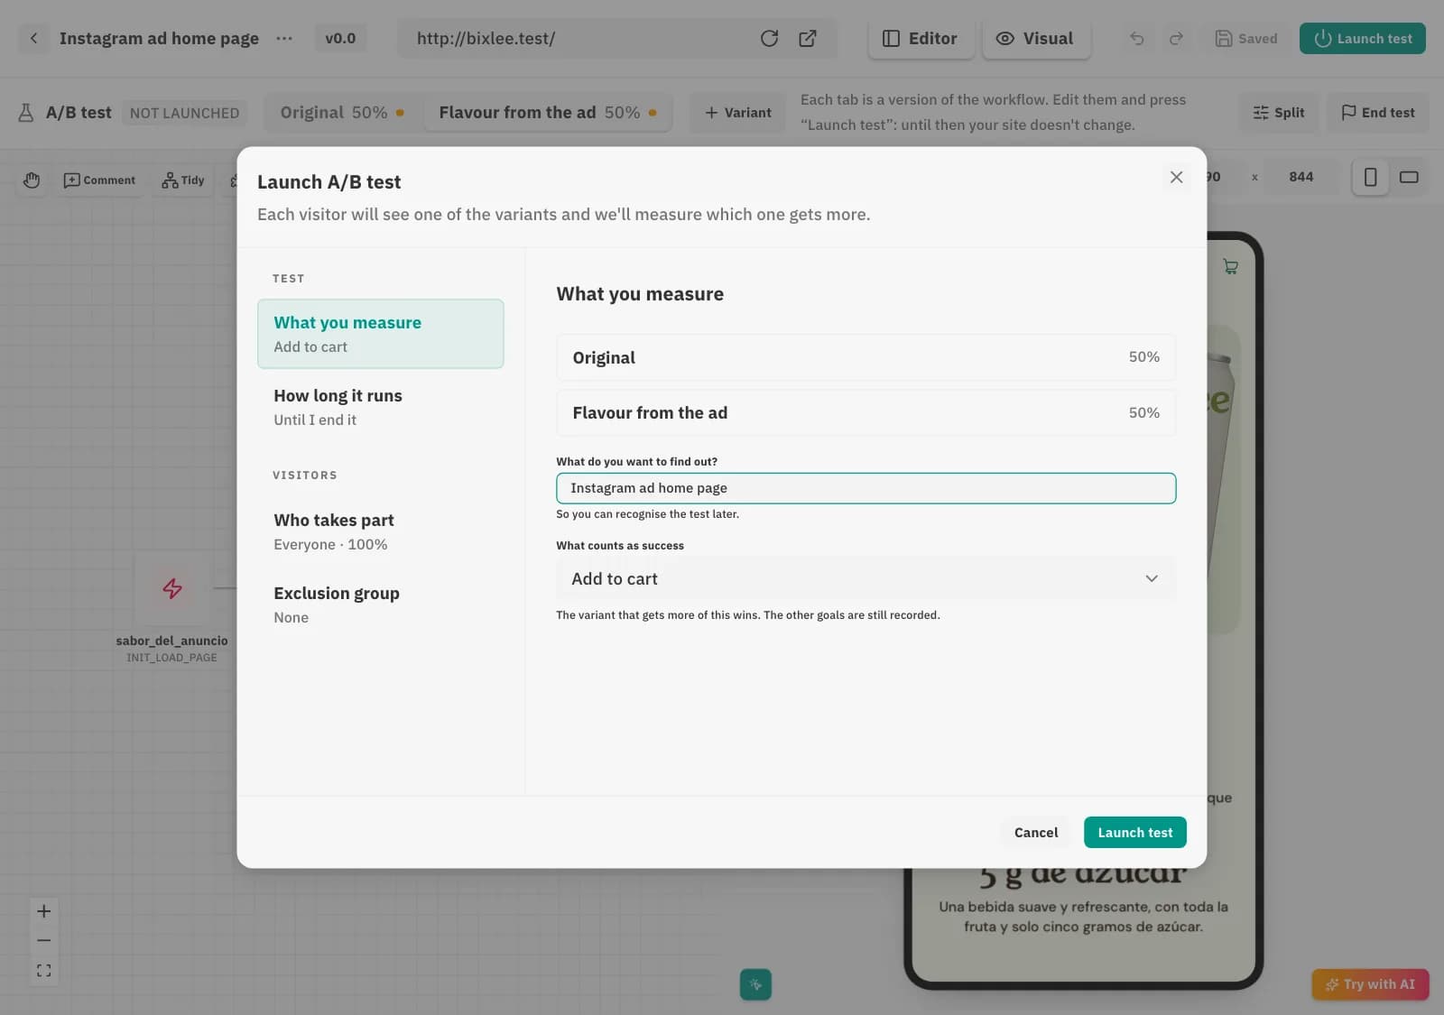Open the Split settings
Screen dimensions: 1444x1015
click(x=1279, y=113)
